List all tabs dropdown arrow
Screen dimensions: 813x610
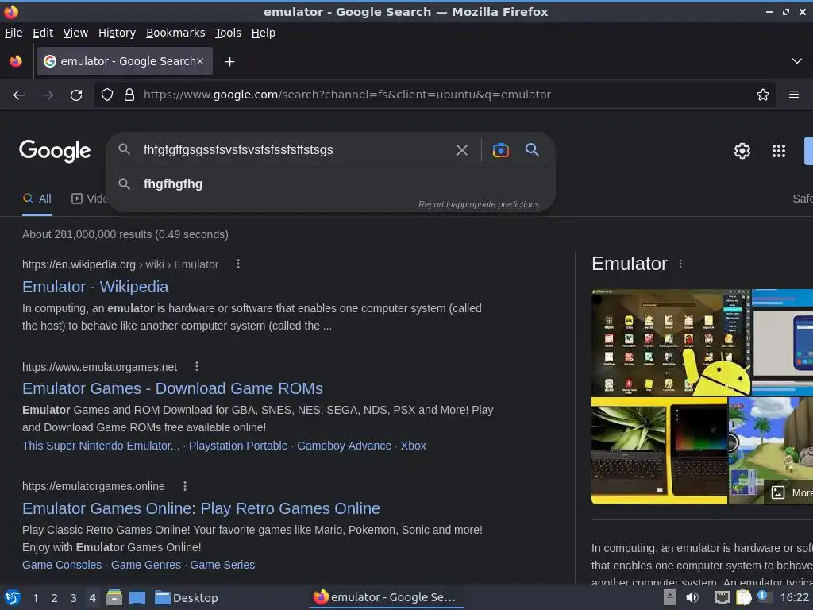coord(797,61)
